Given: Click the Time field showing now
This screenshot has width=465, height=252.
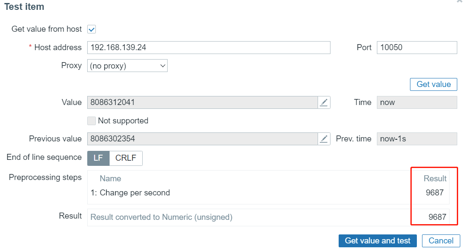Looking at the screenshot, I should click(x=416, y=102).
